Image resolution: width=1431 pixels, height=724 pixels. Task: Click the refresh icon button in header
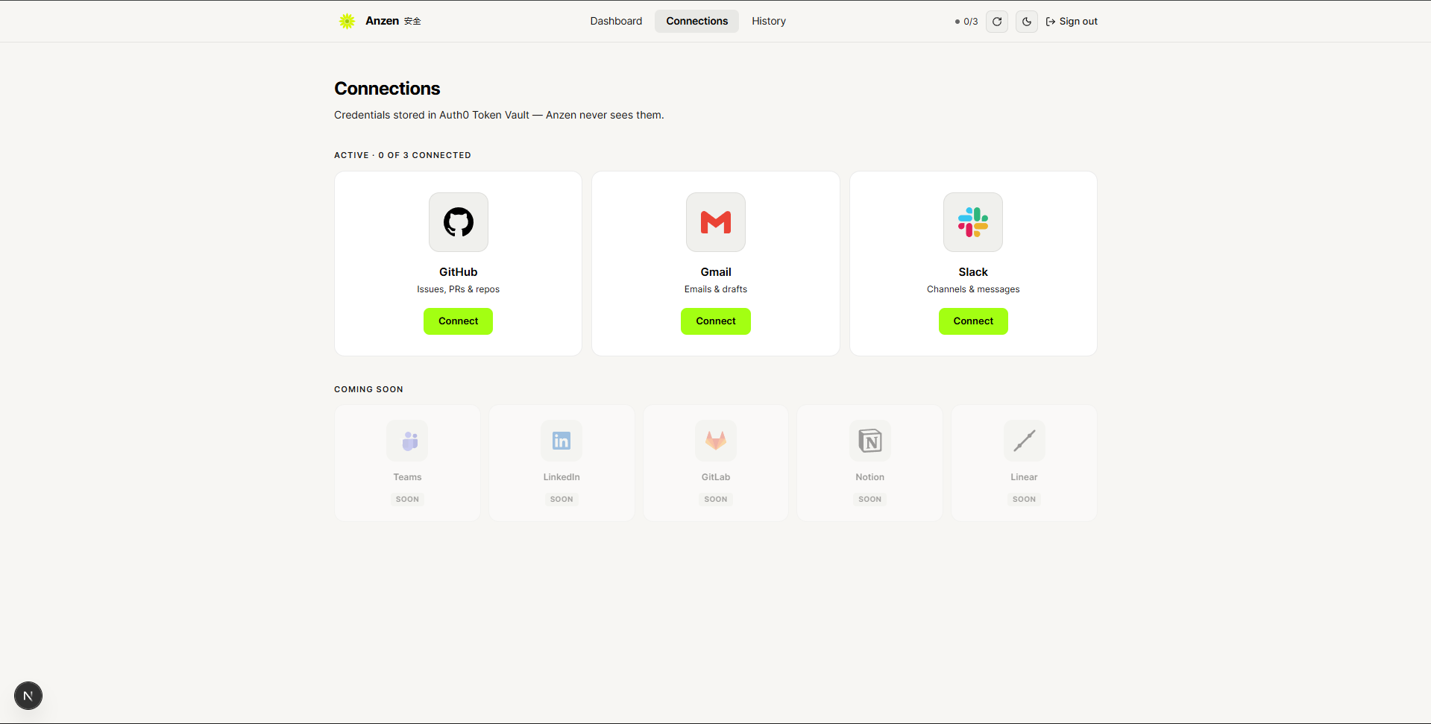click(997, 22)
